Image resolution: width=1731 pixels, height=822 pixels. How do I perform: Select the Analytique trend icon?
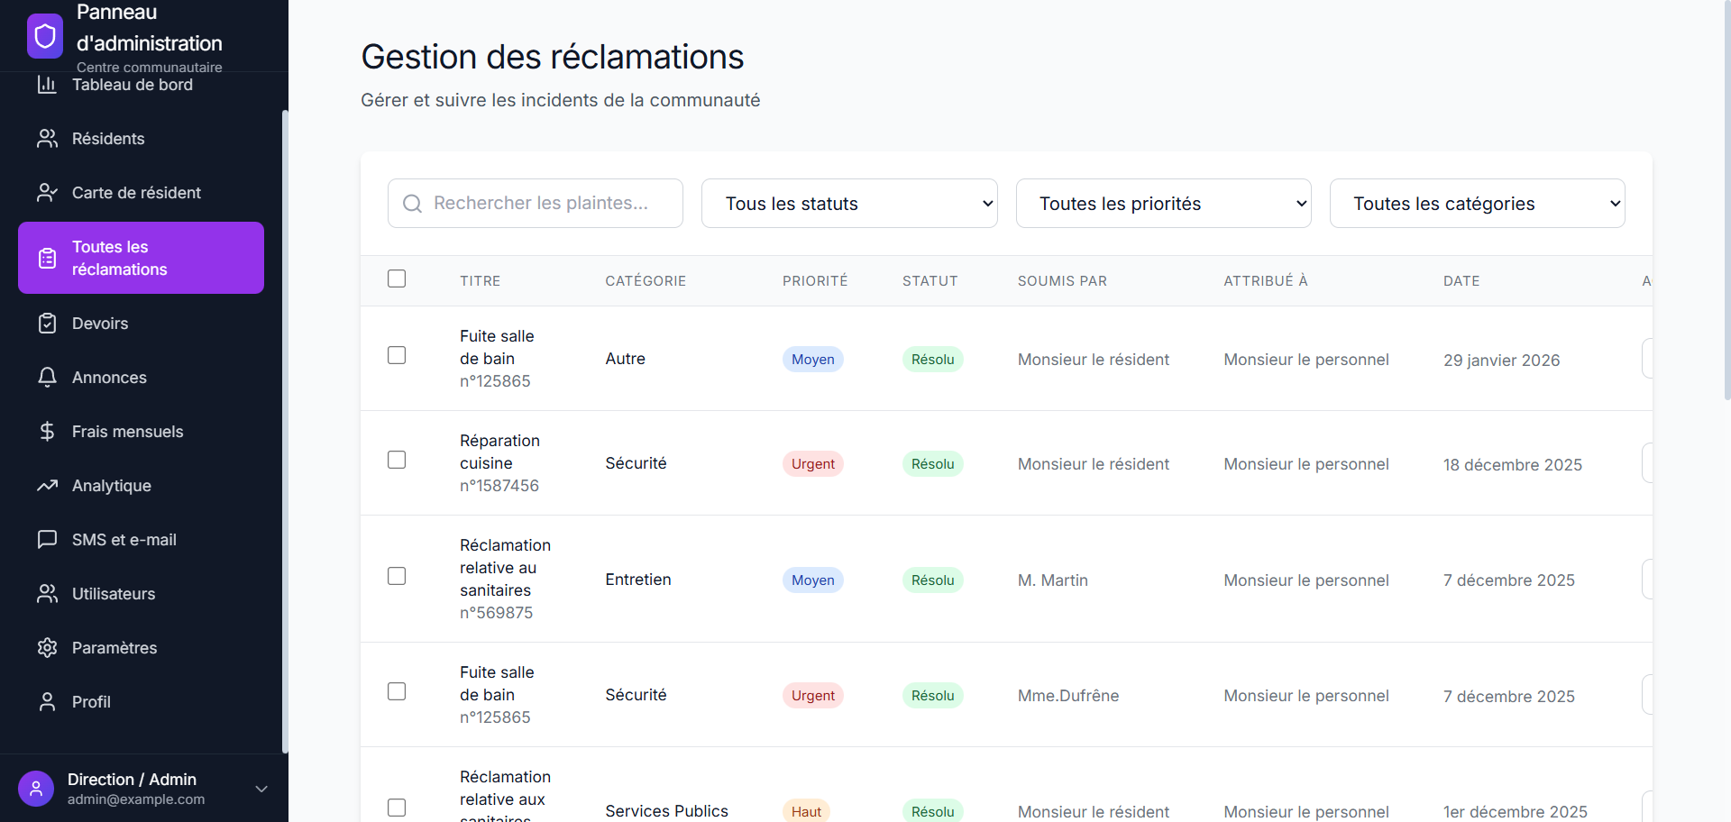coord(48,485)
